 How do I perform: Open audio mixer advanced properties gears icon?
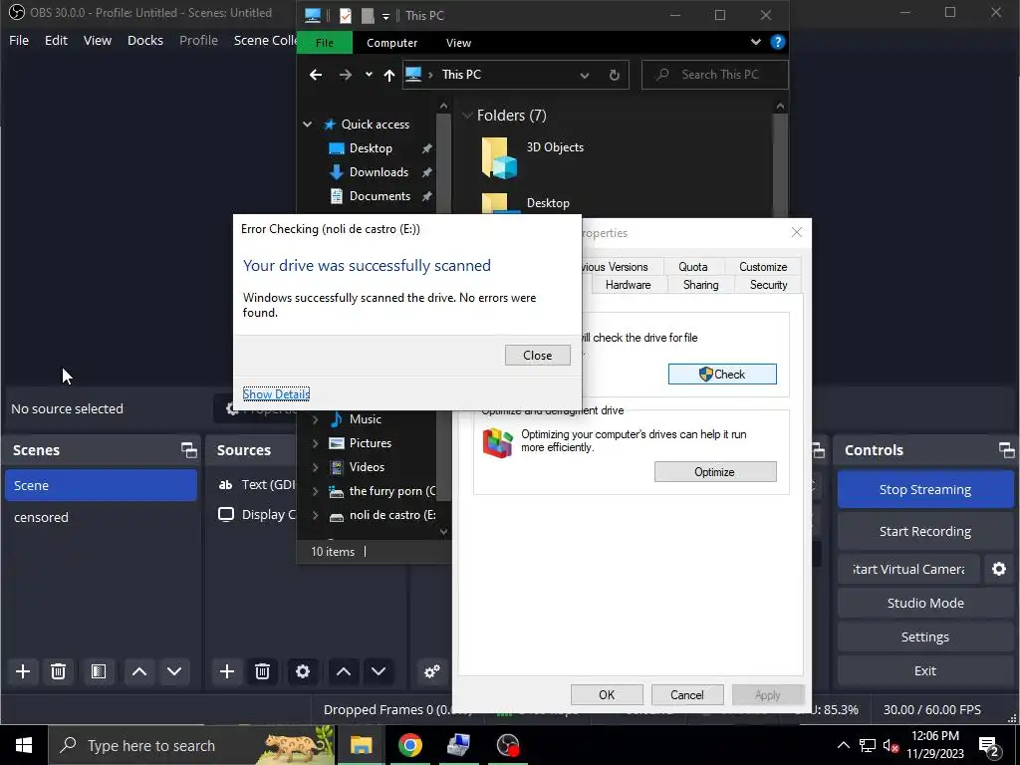[432, 671]
